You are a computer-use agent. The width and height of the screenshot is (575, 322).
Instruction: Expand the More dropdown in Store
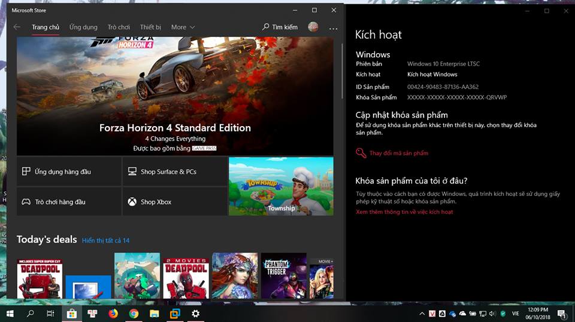[183, 27]
